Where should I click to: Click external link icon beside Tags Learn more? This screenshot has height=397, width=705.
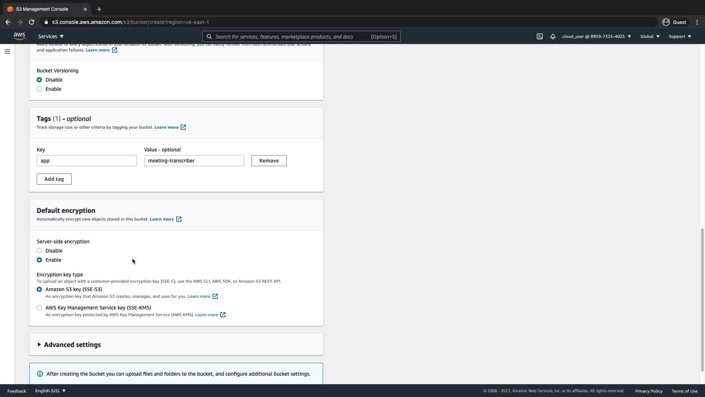click(x=183, y=127)
